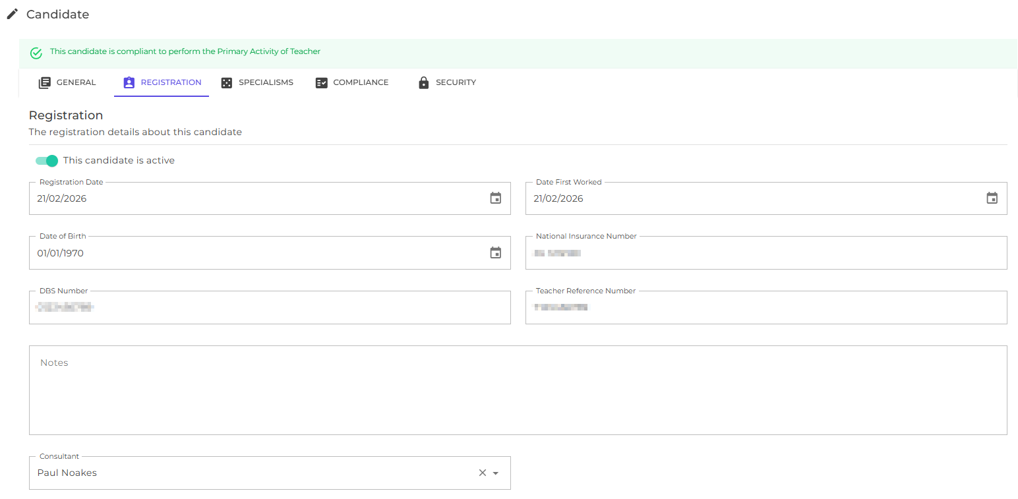Click the Paul Noakes consultant value
1018x499 pixels.
67,473
